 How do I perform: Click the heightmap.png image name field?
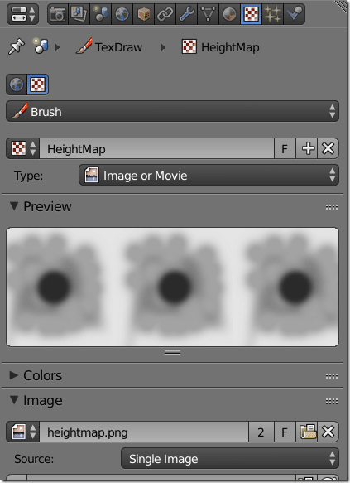tap(144, 432)
